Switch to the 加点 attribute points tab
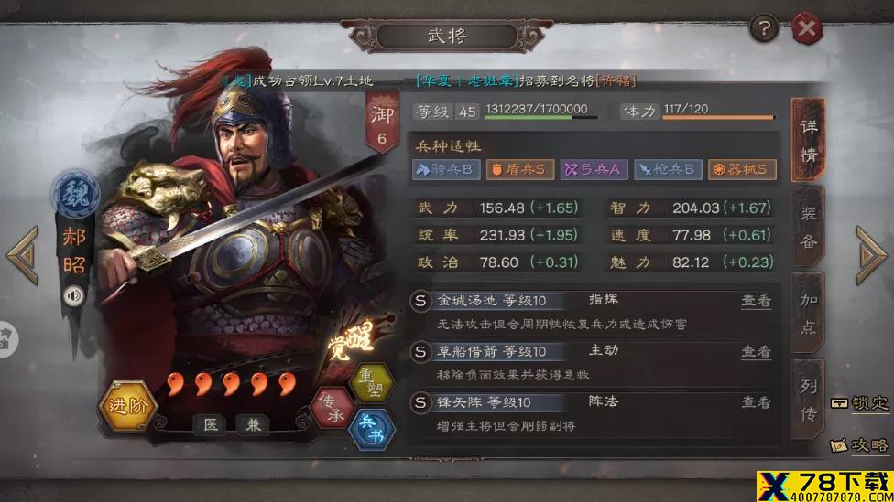This screenshot has width=894, height=502. [809, 314]
